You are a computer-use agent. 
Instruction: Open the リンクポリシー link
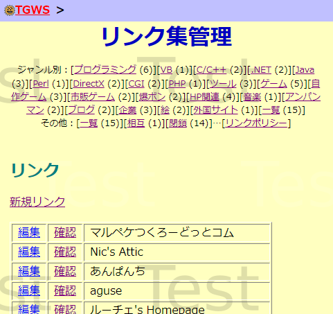[x=256, y=123]
